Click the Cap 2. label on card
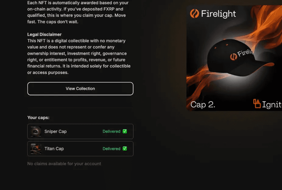Screen dimensions: 282x190 203,105
